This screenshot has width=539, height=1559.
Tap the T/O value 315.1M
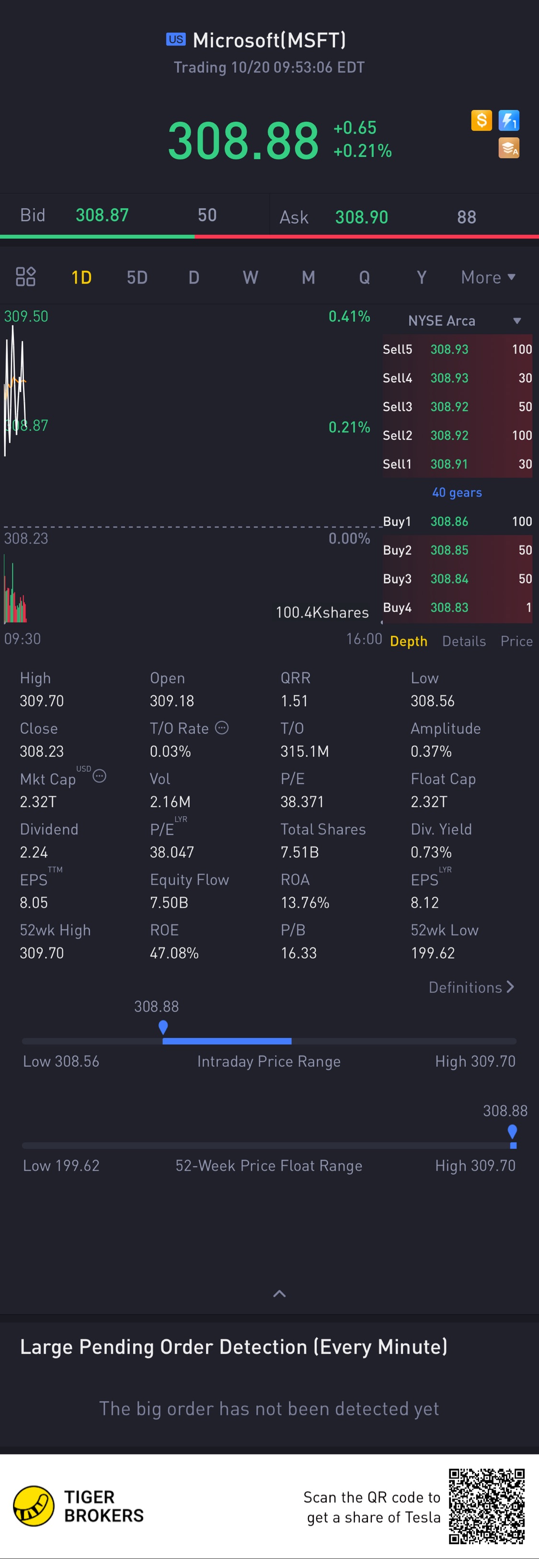[305, 751]
